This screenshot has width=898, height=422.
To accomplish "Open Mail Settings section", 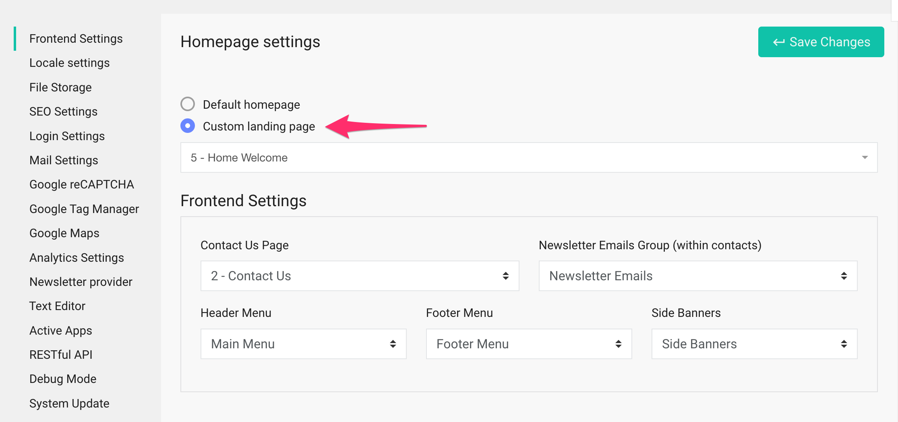I will coord(64,160).
